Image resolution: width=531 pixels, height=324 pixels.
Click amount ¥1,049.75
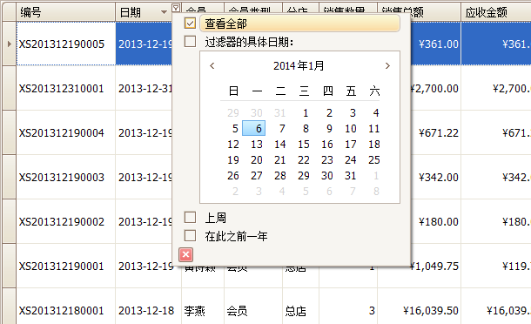coord(434,267)
